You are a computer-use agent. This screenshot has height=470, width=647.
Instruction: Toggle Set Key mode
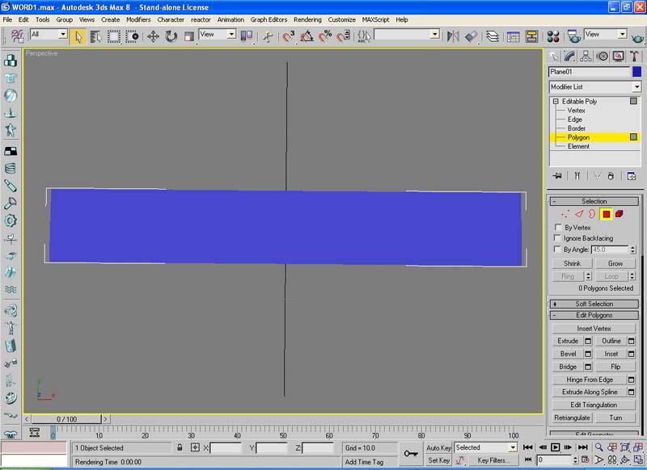(438, 460)
